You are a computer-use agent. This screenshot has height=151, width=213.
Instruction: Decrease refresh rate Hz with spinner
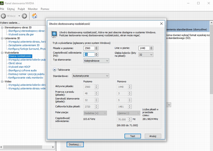[96, 55]
